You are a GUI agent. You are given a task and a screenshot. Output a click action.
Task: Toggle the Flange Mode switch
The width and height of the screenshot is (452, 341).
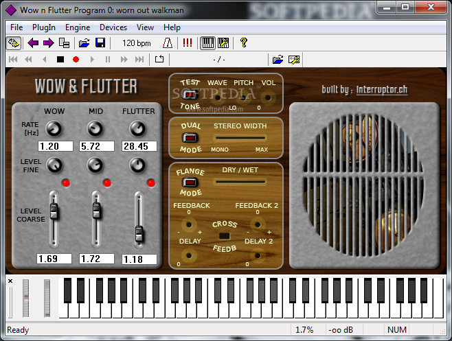(190, 182)
